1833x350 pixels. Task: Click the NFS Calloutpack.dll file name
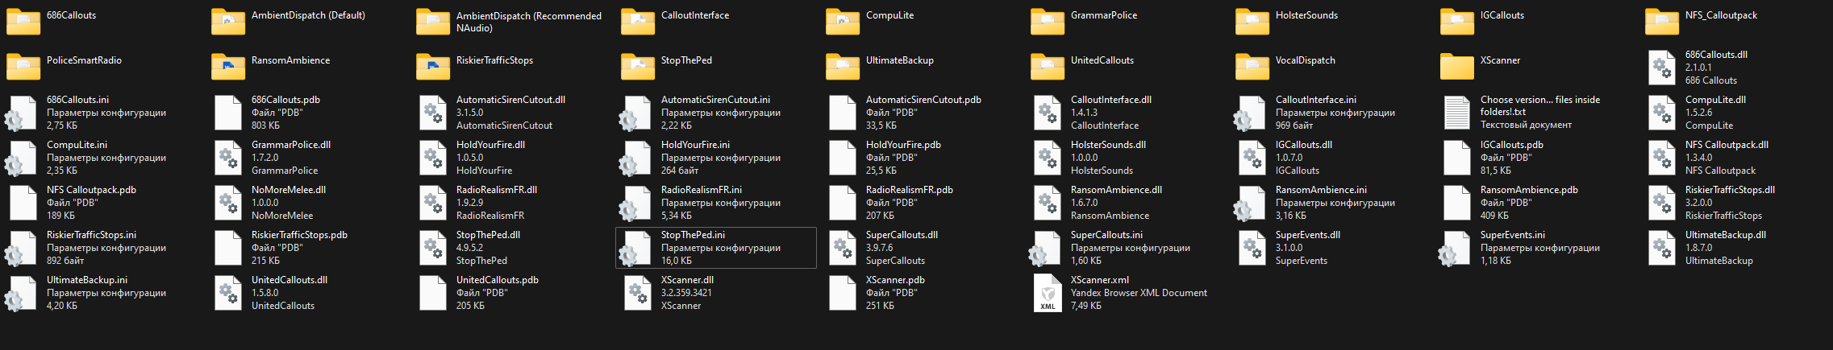coord(1727,145)
